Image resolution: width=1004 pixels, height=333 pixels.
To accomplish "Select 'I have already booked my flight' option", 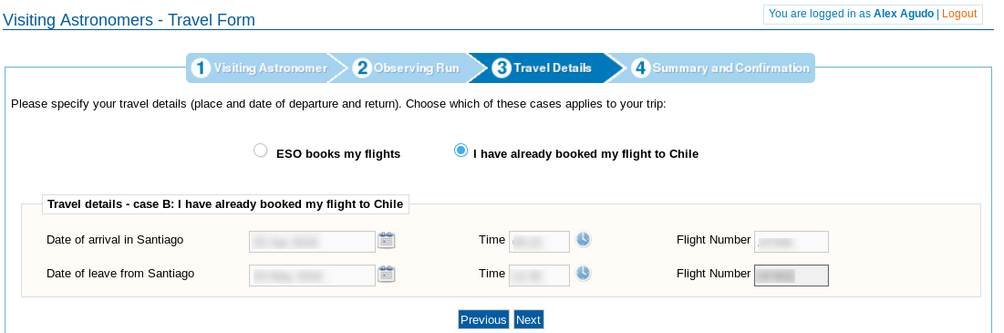I will coord(461,151).
